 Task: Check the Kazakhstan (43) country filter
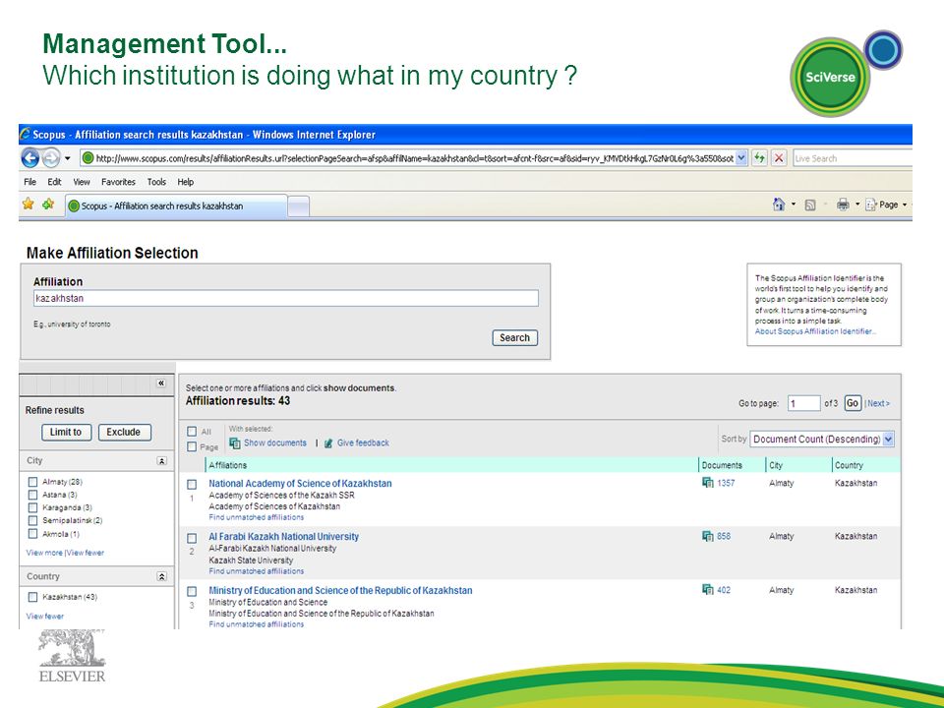click(x=33, y=597)
